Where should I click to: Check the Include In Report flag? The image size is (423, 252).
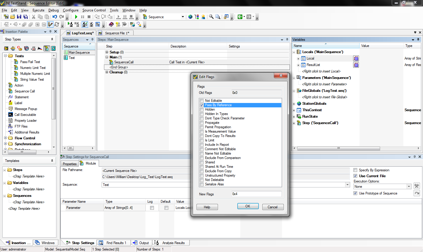tap(202, 145)
